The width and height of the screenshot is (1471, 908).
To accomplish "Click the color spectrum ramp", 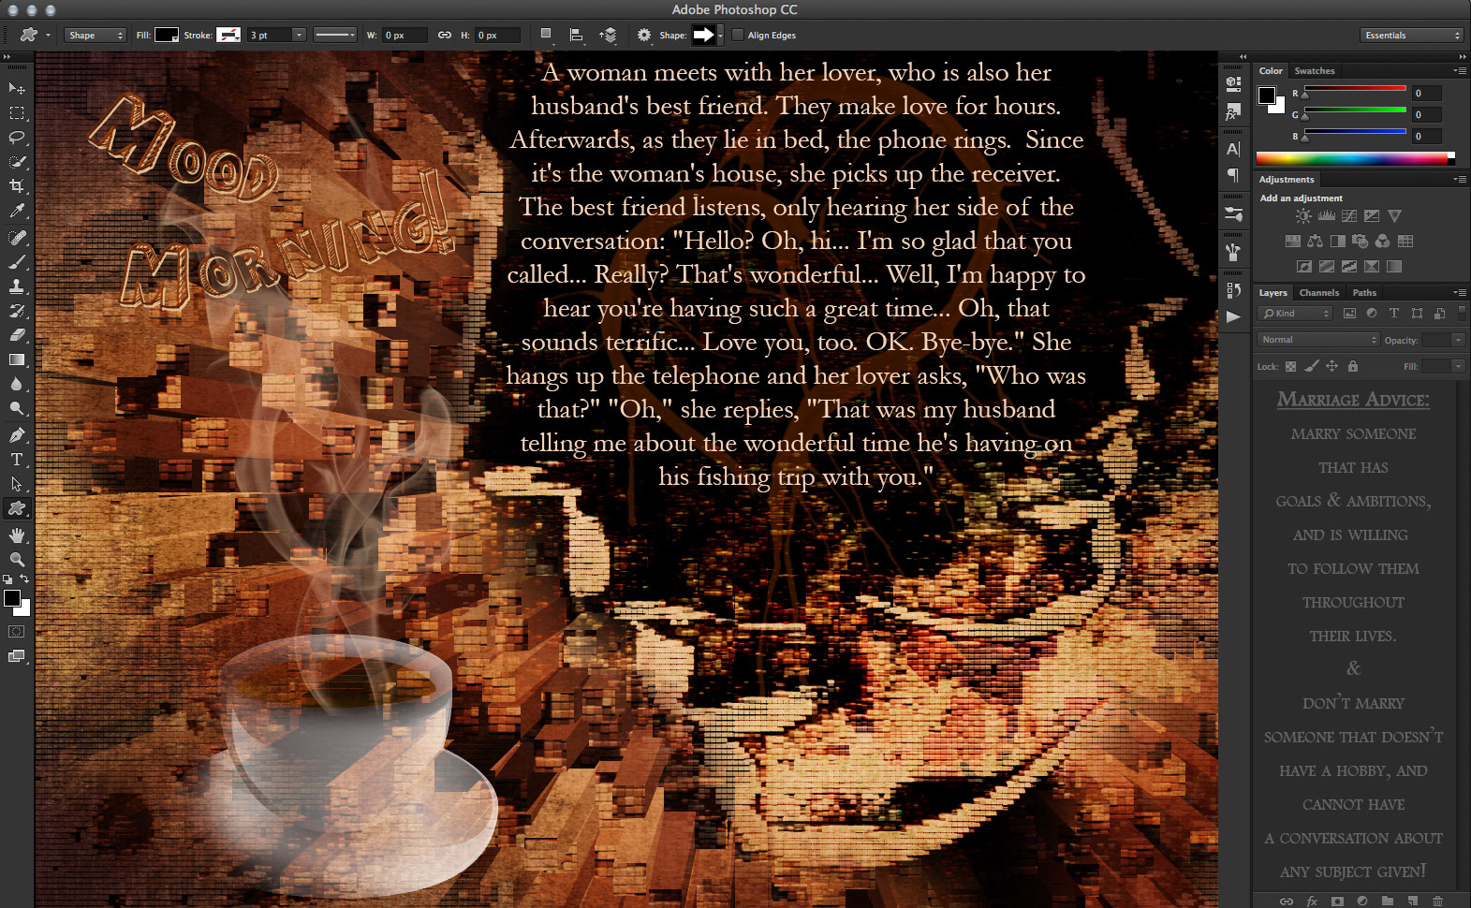I will click(x=1355, y=159).
